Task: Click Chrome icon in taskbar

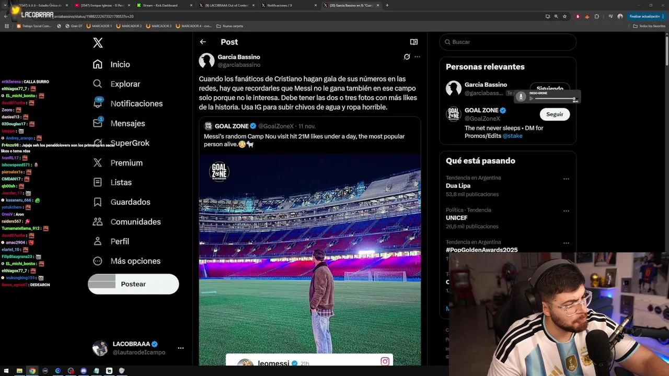Action: click(x=32, y=371)
